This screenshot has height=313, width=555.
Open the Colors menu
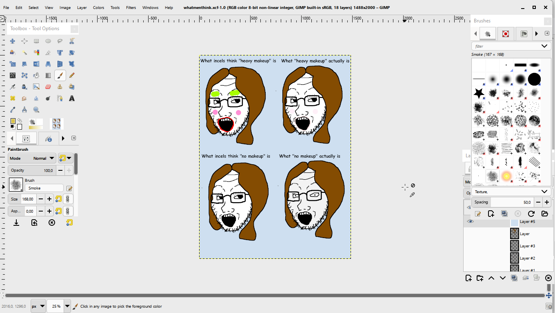pyautogui.click(x=98, y=7)
